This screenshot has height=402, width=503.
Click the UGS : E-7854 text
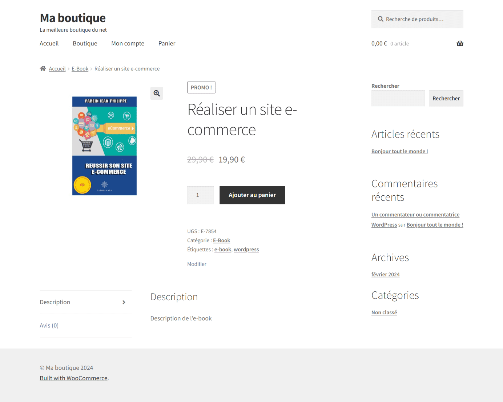pos(202,231)
